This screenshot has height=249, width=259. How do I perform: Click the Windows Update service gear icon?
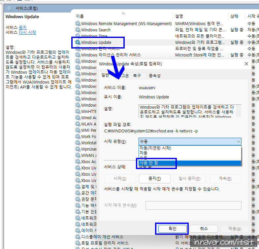(x=78, y=42)
